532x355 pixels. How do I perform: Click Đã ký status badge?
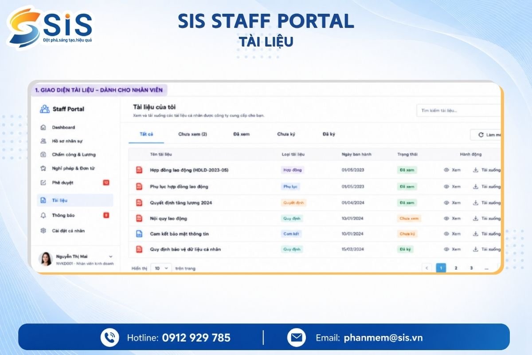[x=405, y=249]
